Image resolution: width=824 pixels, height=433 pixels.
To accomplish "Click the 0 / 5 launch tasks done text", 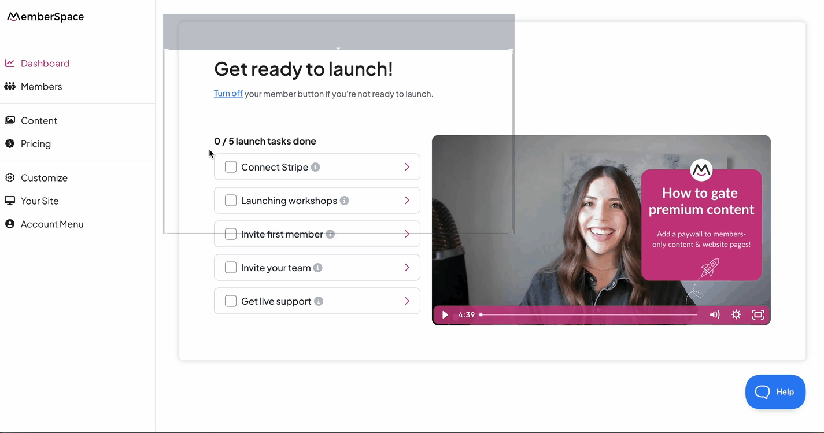I will pos(265,141).
